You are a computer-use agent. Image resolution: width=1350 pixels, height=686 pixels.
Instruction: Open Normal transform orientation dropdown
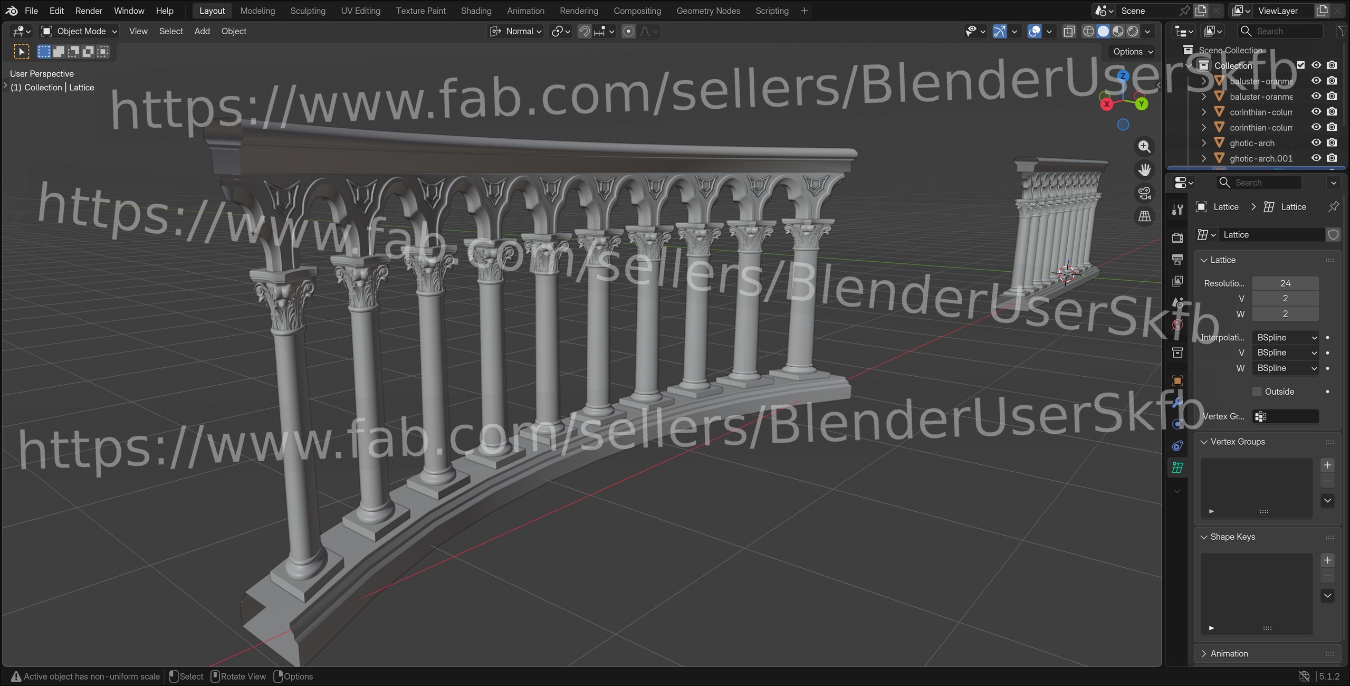(515, 31)
